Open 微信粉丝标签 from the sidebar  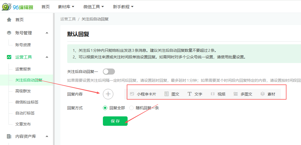click(27, 102)
